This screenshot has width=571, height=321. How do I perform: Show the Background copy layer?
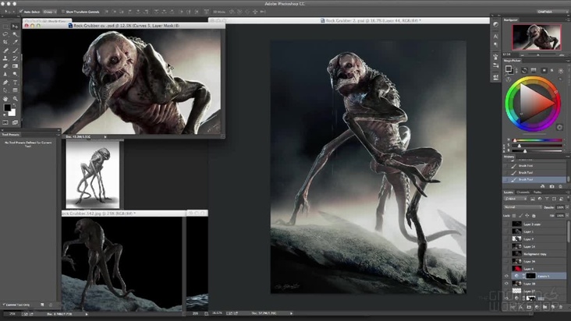(x=506, y=254)
